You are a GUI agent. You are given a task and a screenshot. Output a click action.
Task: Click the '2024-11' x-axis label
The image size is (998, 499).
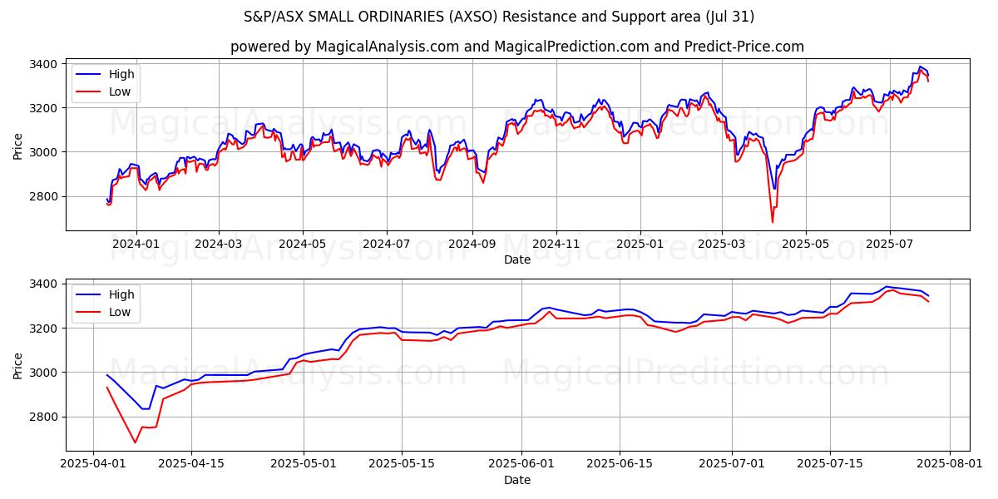(556, 245)
